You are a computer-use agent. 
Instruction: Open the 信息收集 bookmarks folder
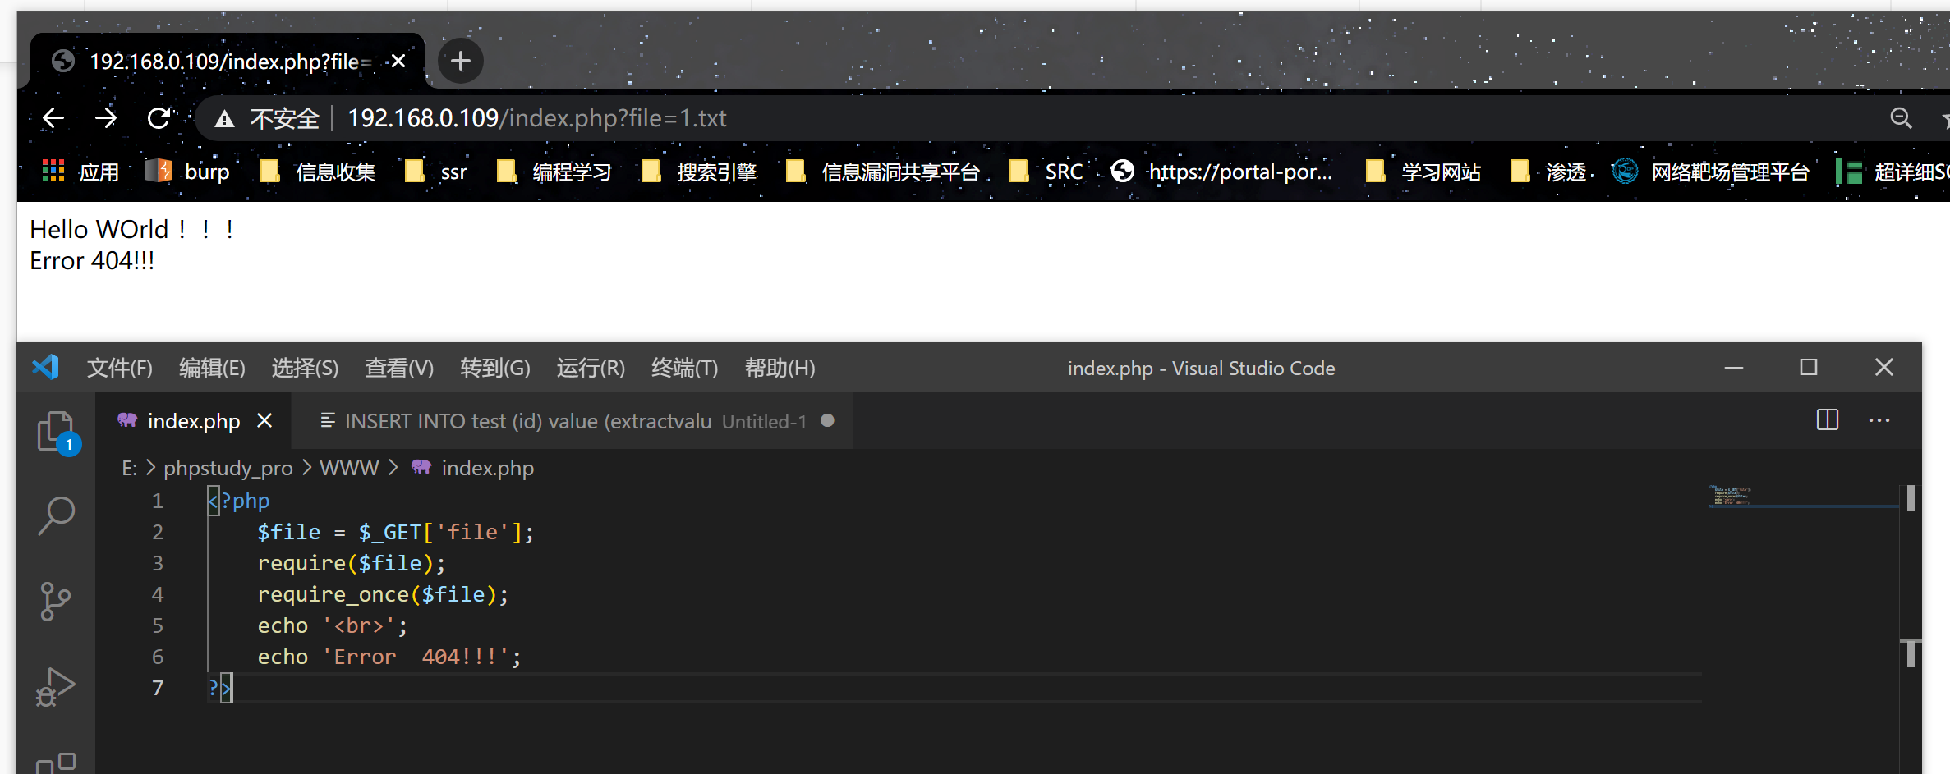(x=318, y=172)
